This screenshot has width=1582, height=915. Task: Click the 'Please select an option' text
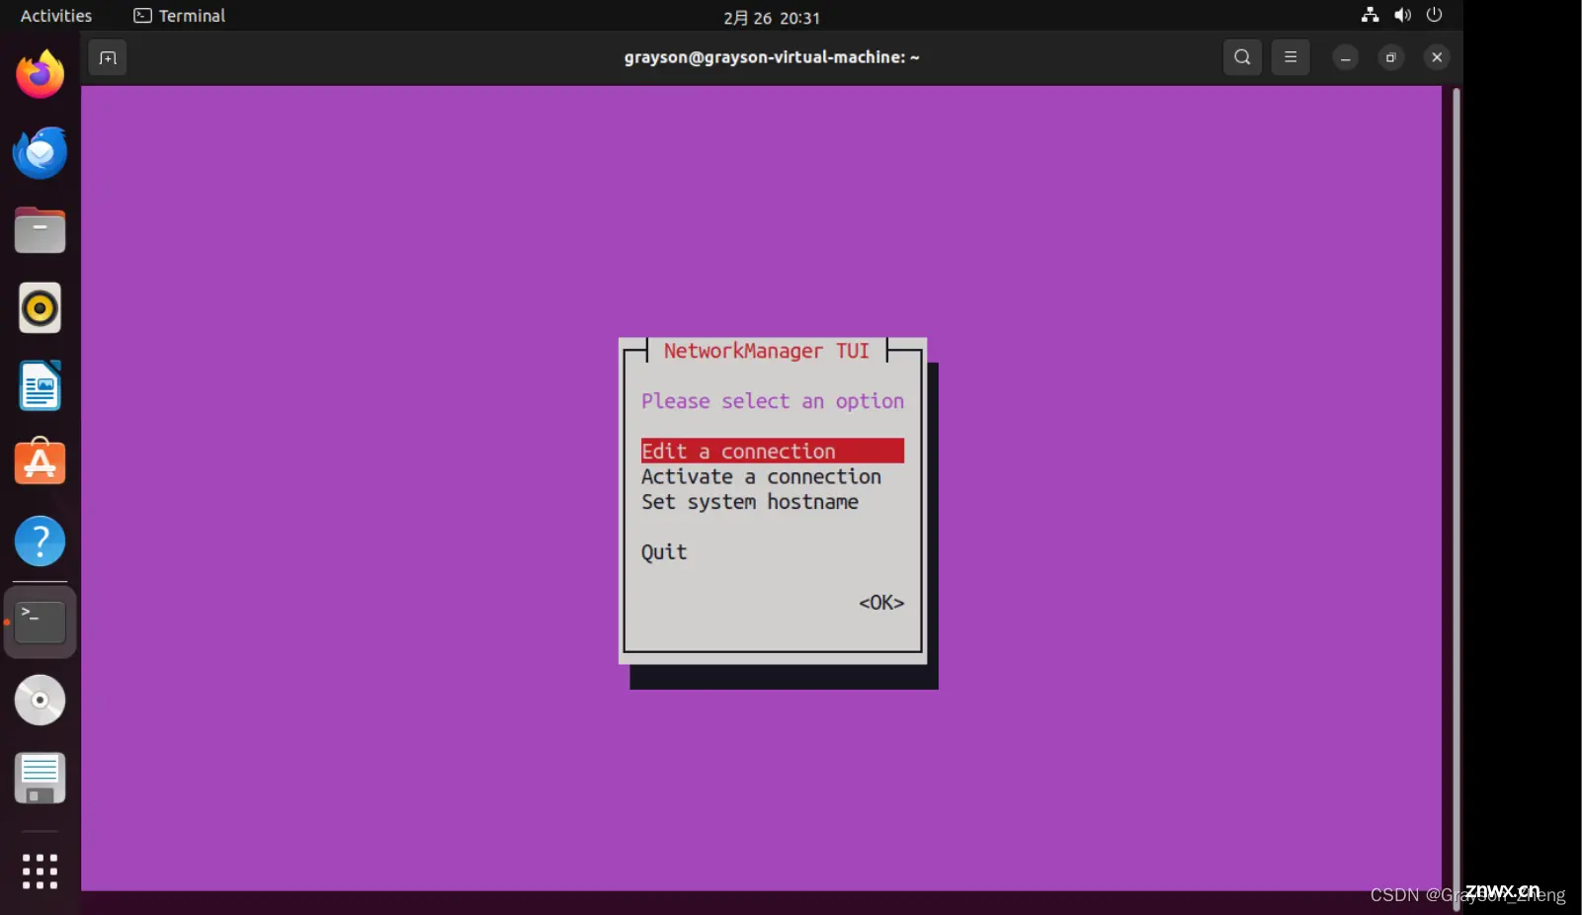coord(773,401)
